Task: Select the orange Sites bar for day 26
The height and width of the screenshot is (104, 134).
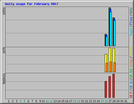Action: click(107, 67)
